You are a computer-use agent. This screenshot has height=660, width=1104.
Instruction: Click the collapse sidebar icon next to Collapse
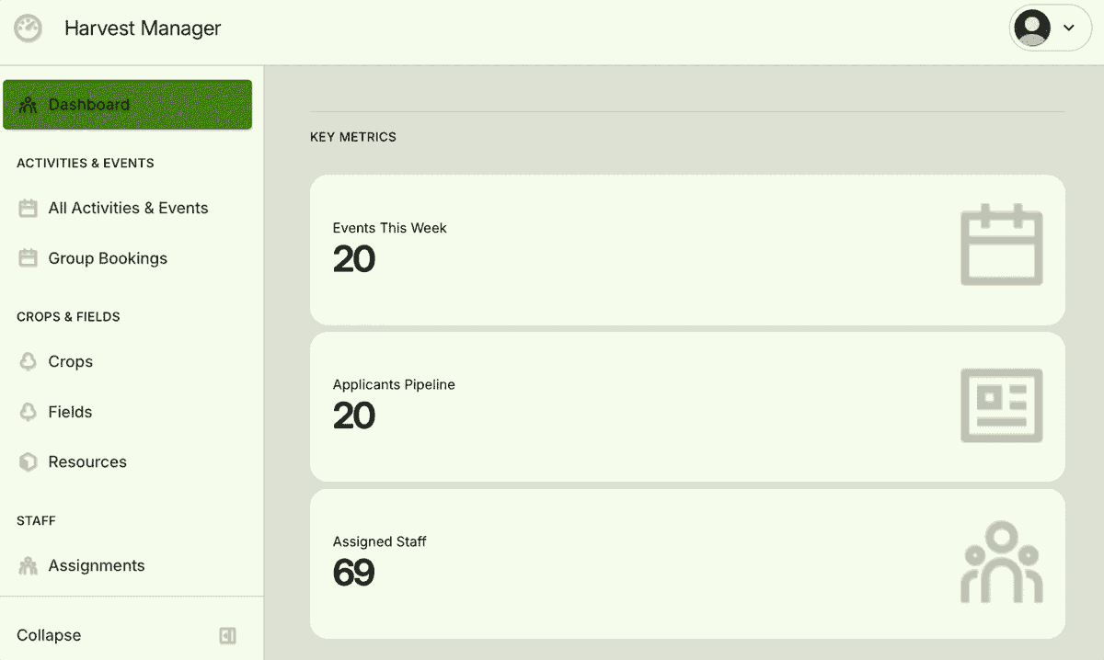pyautogui.click(x=227, y=634)
